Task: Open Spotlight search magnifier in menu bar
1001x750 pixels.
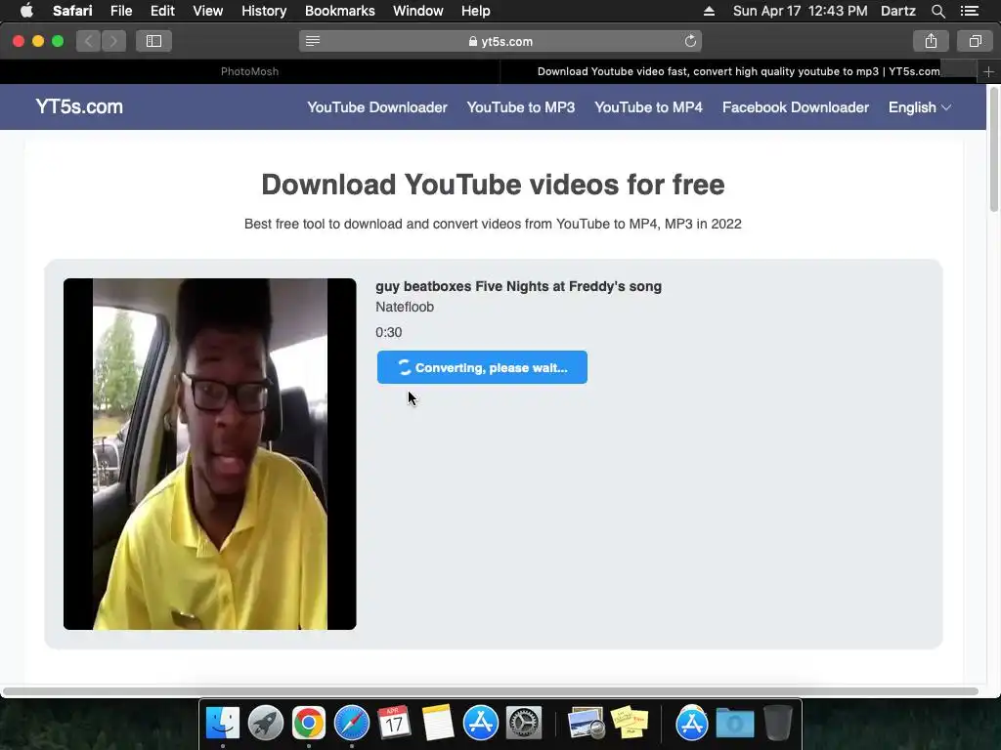Action: coord(937,11)
